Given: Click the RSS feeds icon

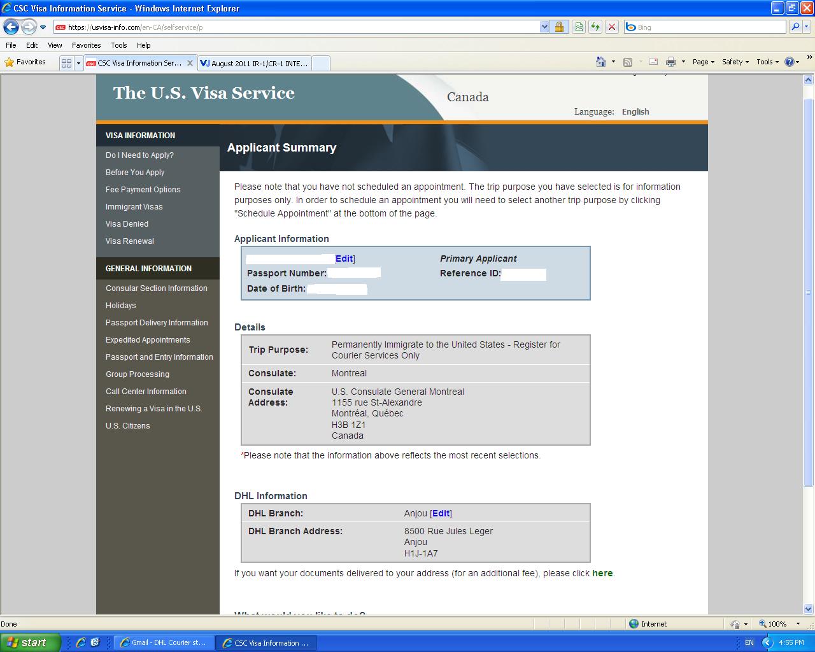Looking at the screenshot, I should [628, 62].
